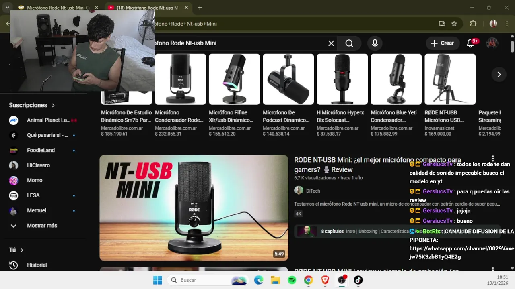Open RODE NT-USB Mini review title

tap(377, 165)
